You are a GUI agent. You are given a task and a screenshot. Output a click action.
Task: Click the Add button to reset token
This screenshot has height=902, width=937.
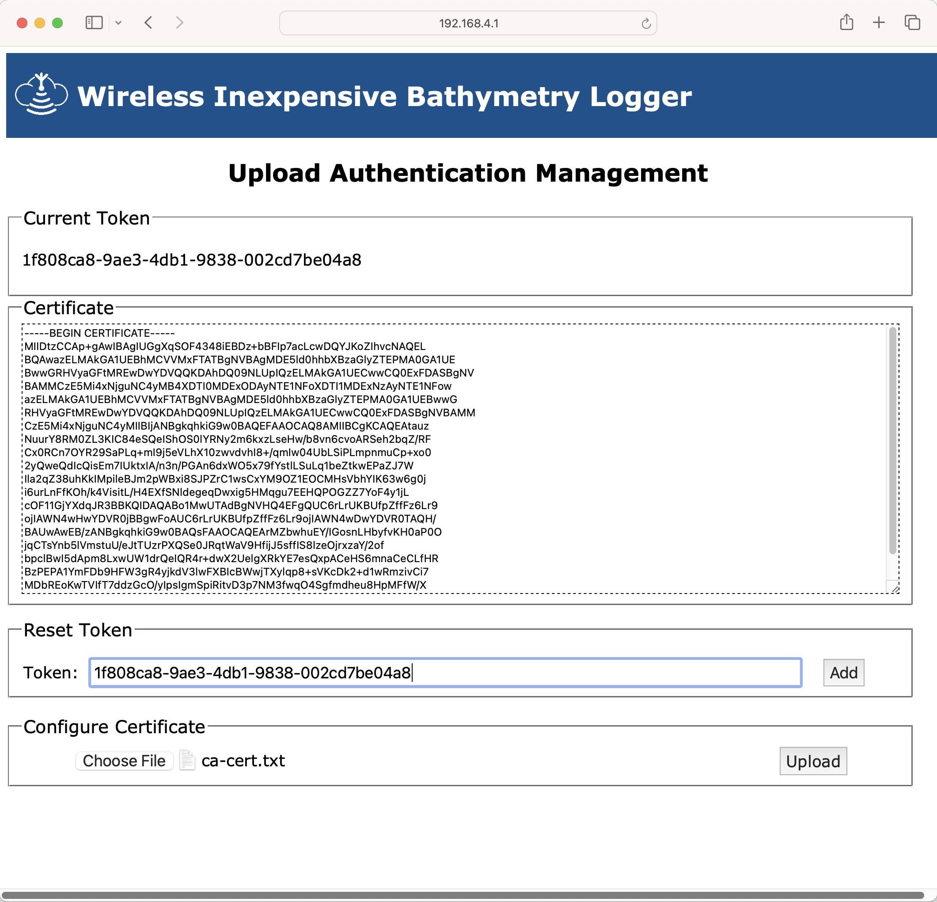(843, 671)
